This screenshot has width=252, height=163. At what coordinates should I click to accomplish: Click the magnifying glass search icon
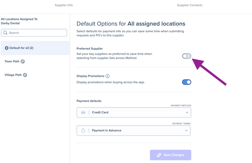[5, 33]
